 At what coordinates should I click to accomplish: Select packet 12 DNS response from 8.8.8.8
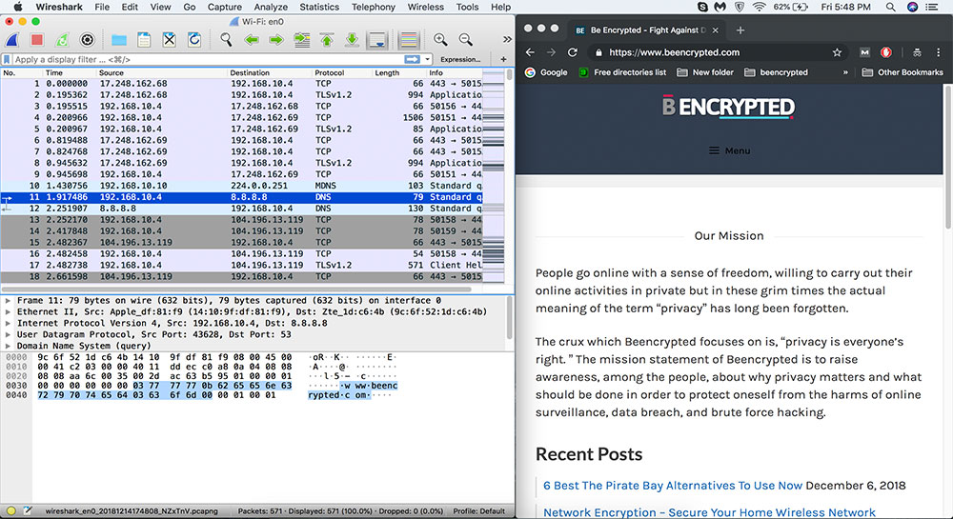tap(243, 209)
